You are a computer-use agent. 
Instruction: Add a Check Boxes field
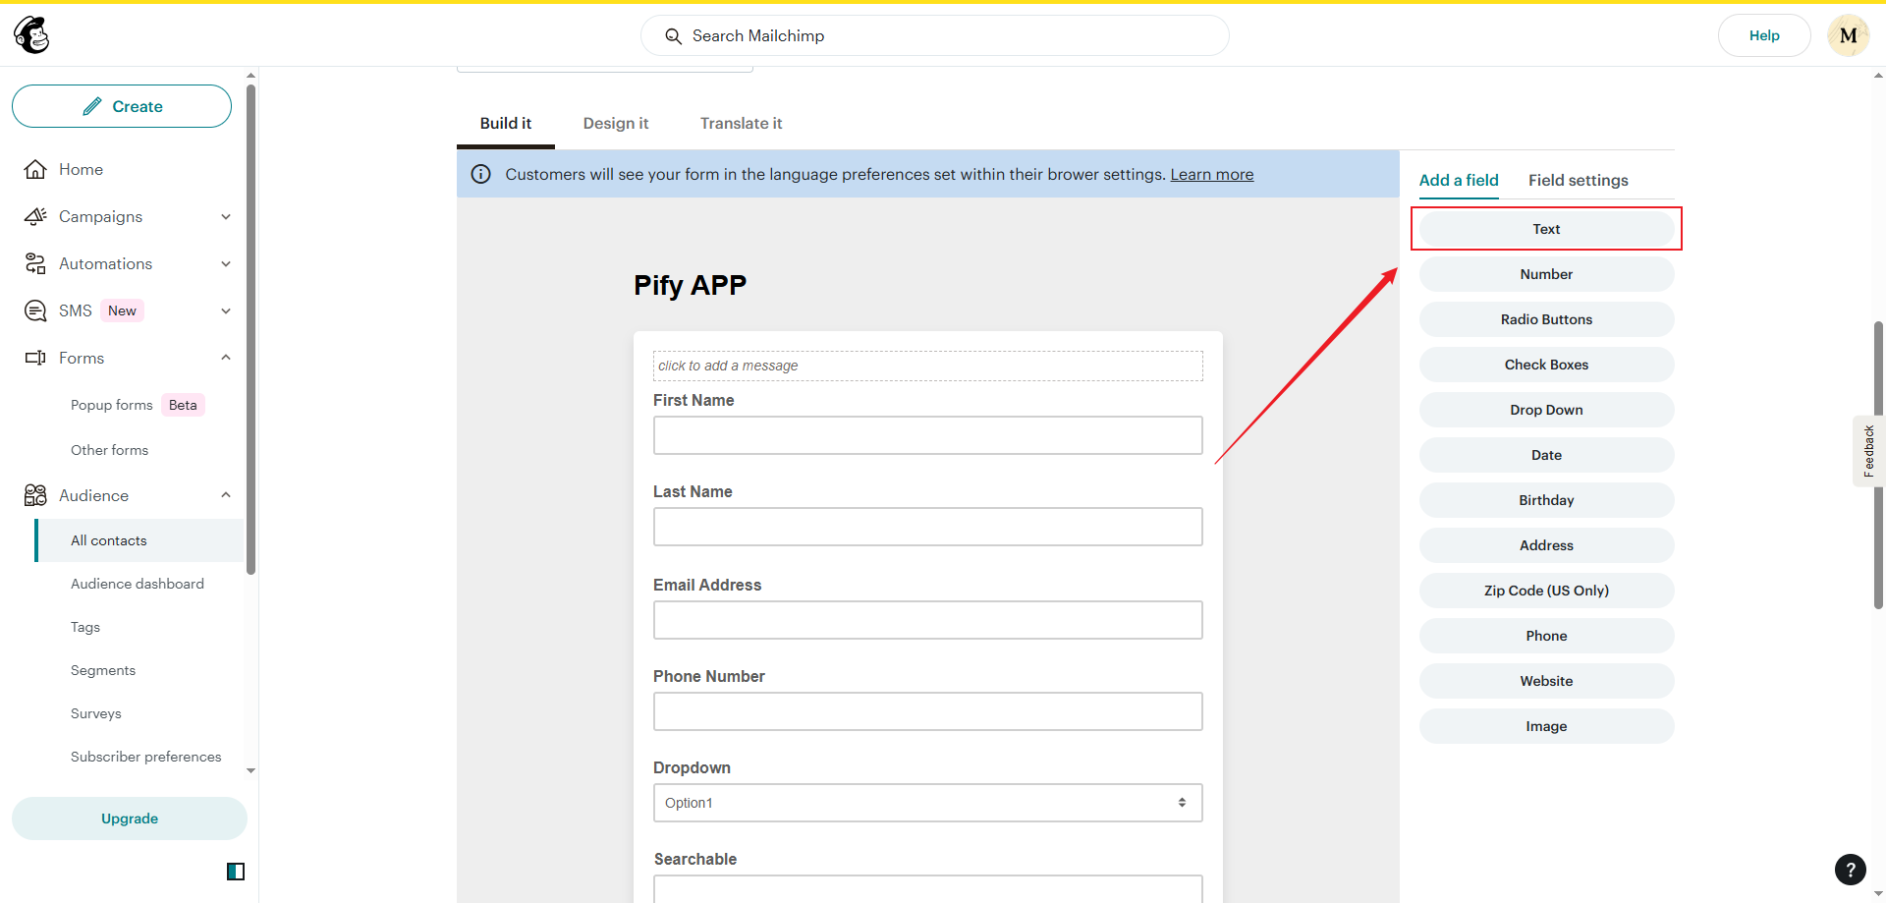(1546, 365)
